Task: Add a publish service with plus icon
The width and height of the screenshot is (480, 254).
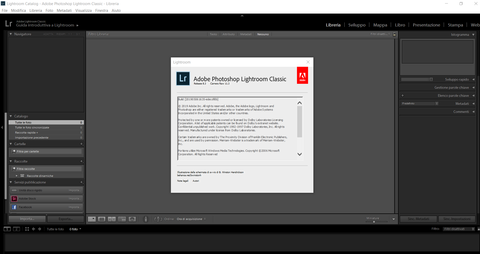Action: pos(81,182)
